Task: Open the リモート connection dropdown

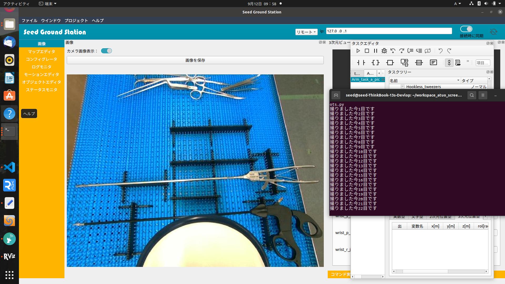Action: (306, 32)
